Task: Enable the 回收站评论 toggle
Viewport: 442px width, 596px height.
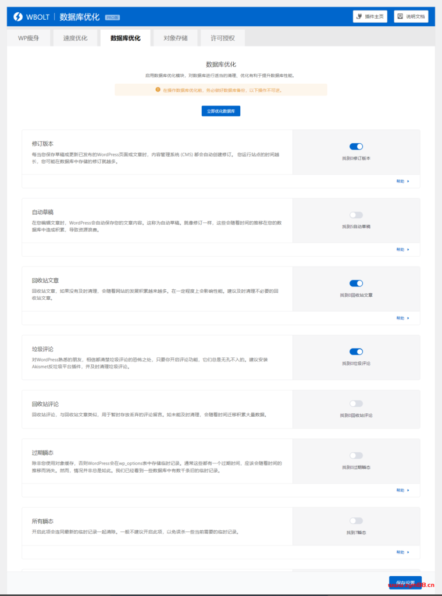Action: (356, 403)
